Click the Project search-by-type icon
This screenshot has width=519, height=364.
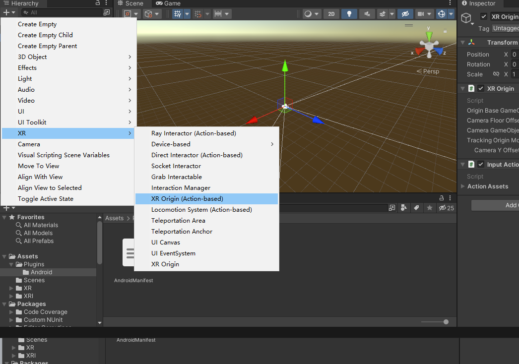404,208
